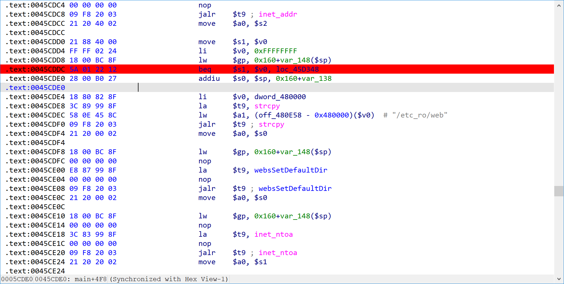Click the vertical scrollbar thumb
This screenshot has width=564, height=284.
click(559, 191)
